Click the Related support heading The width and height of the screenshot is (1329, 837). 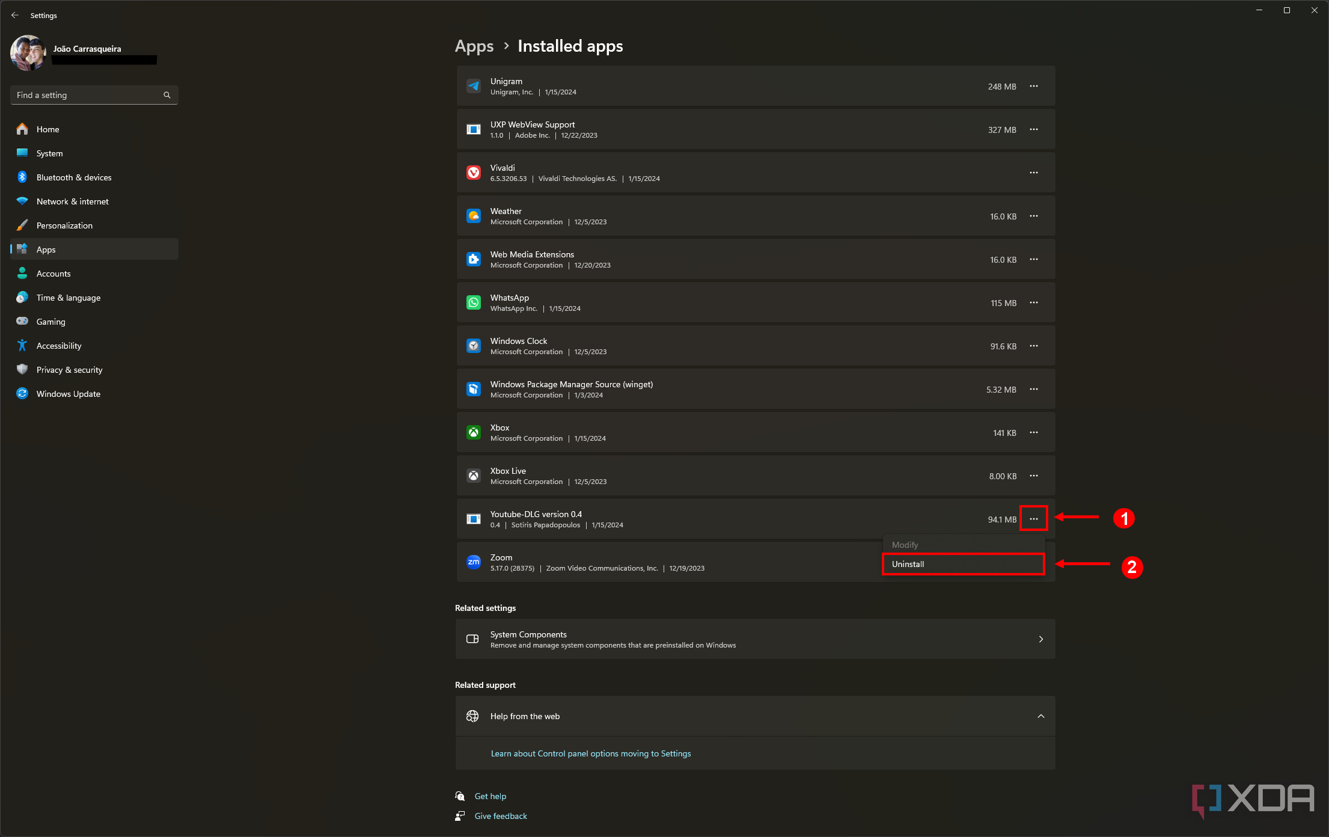tap(486, 685)
